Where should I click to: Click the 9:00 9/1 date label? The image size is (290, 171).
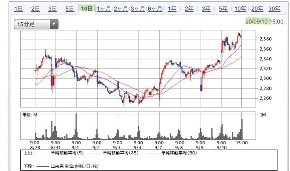point(76,145)
